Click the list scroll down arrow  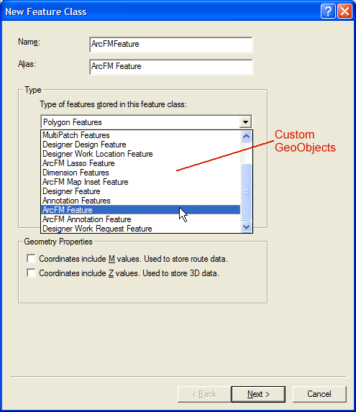tap(246, 226)
